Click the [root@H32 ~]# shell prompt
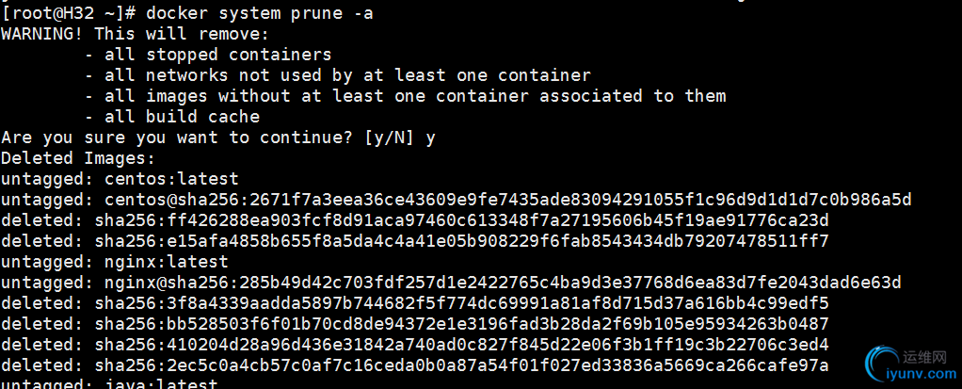The width and height of the screenshot is (962, 389). 69,13
